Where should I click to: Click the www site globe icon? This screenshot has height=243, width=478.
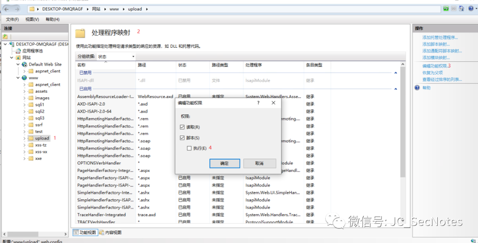tap(24, 78)
